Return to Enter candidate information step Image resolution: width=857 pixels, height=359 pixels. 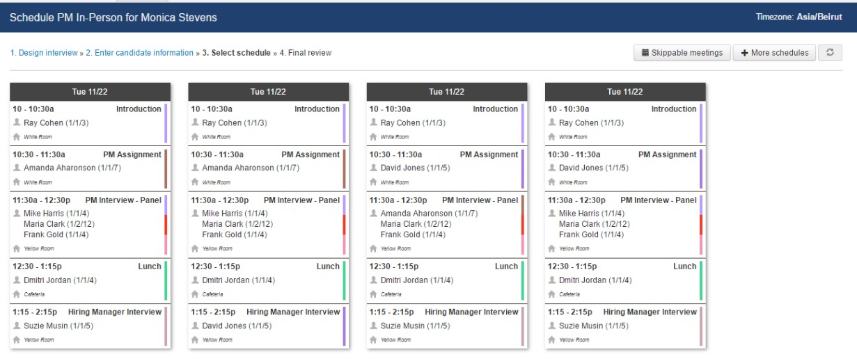[139, 53]
